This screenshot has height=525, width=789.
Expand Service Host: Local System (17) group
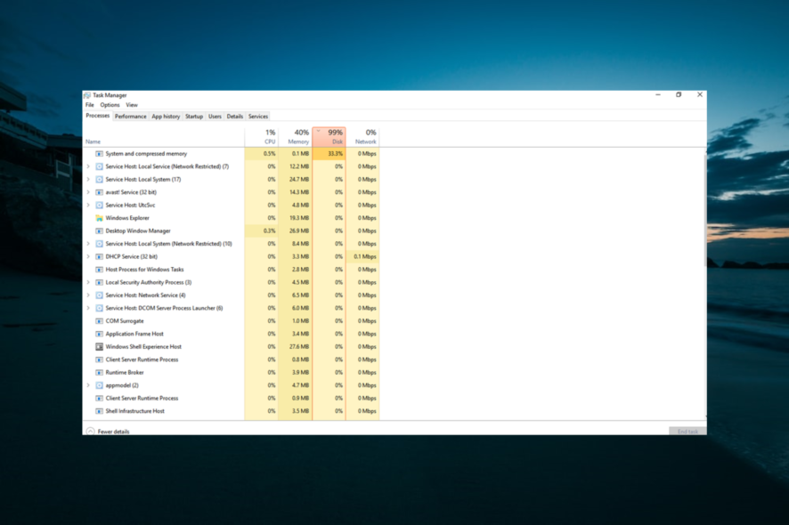(88, 179)
